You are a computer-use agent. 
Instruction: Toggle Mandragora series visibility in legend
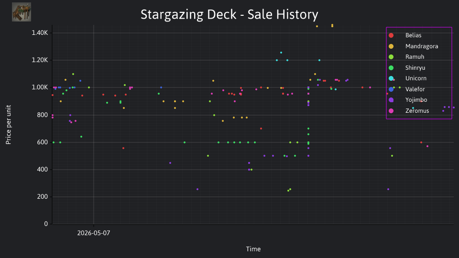422,46
